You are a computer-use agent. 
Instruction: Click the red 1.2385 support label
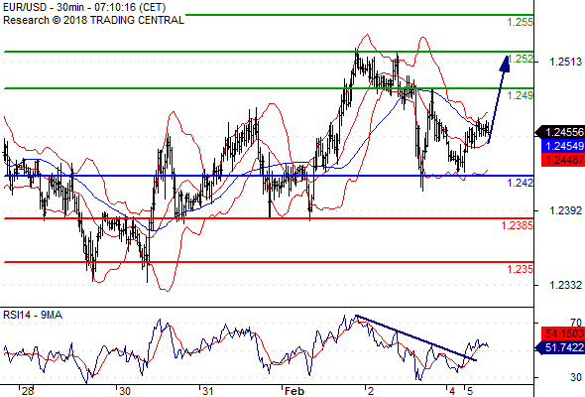(517, 225)
